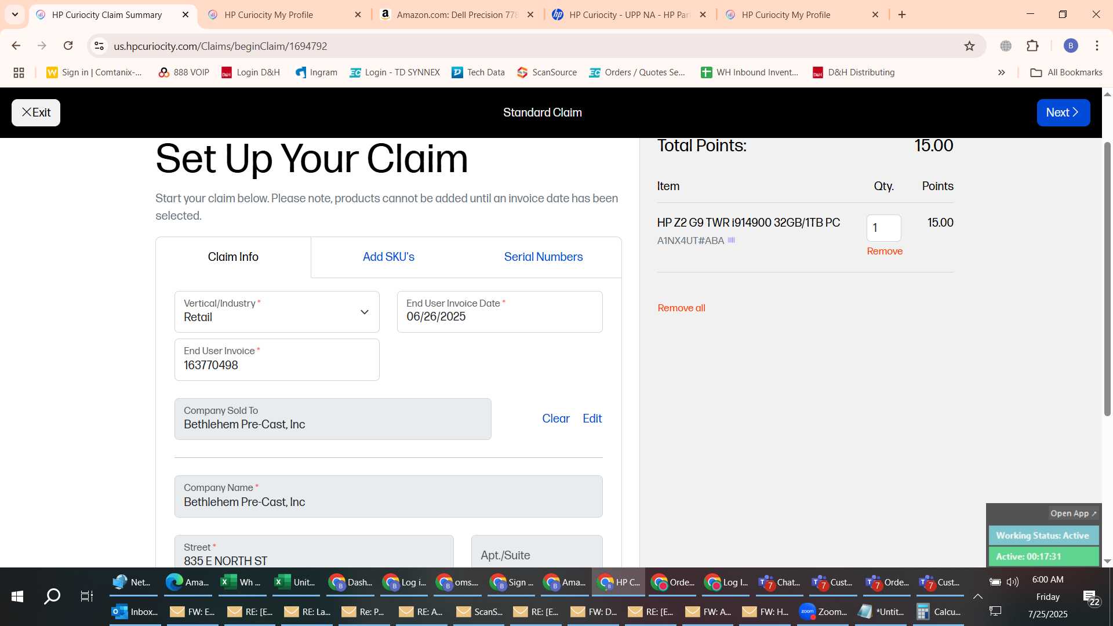Viewport: 1113px width, 626px height.
Task: Select the Claim Info tab
Action: click(233, 257)
